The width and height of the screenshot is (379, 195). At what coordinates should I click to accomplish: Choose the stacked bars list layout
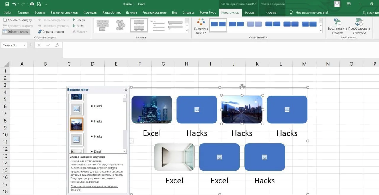[x=175, y=25]
